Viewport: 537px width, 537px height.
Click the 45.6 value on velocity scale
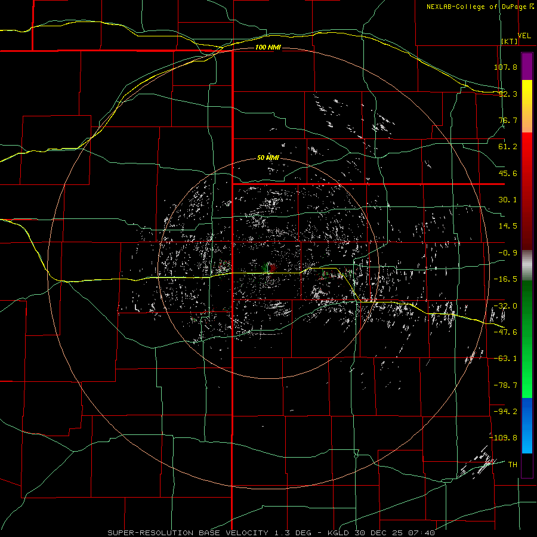coord(508,173)
